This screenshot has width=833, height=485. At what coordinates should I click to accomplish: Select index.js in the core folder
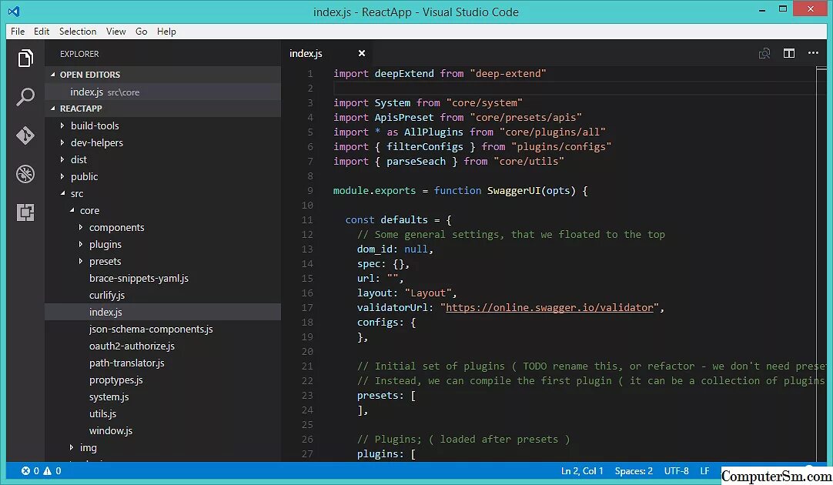coord(162,313)
